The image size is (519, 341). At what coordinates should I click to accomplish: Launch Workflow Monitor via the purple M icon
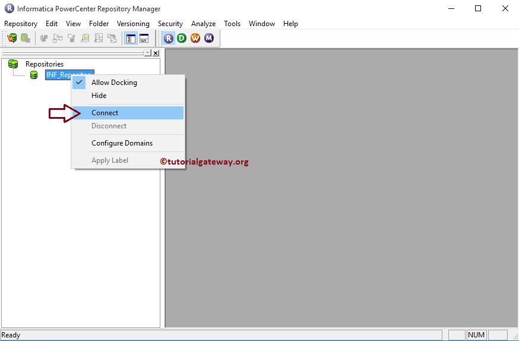point(208,39)
